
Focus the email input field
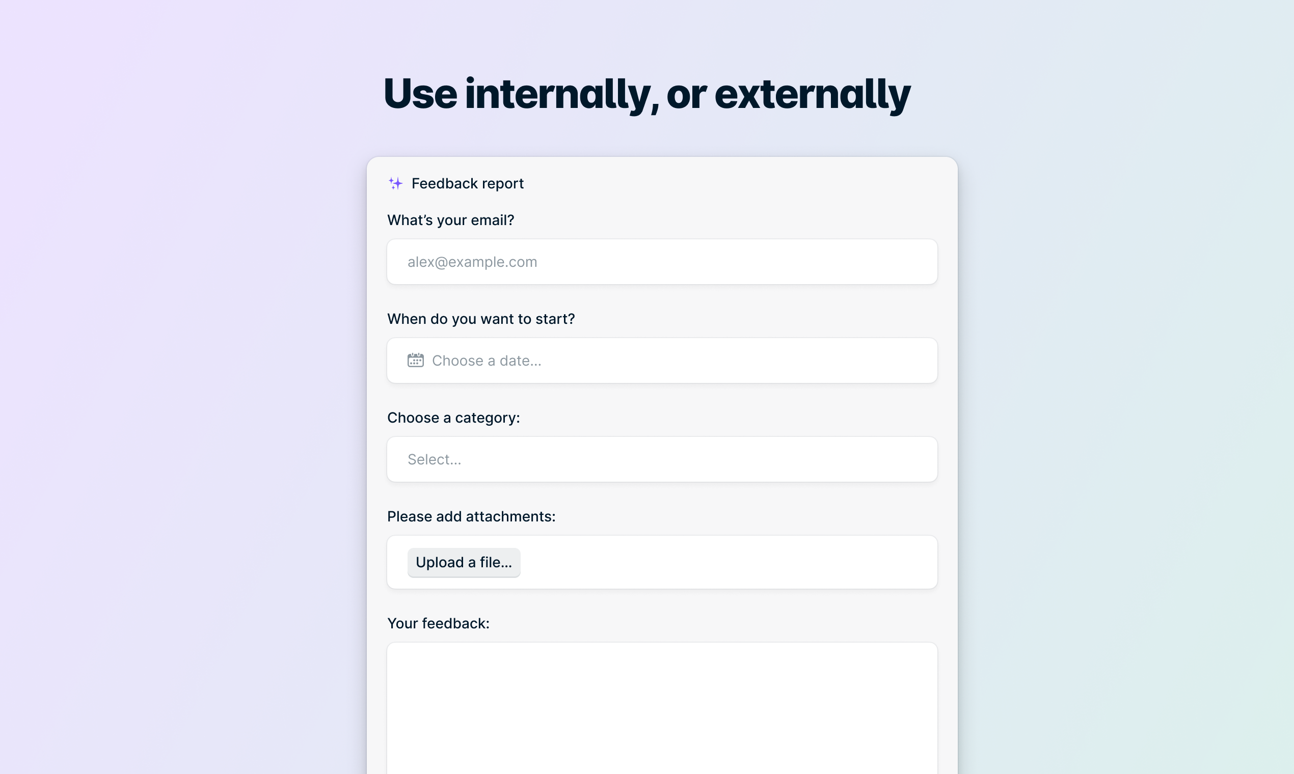tap(662, 262)
